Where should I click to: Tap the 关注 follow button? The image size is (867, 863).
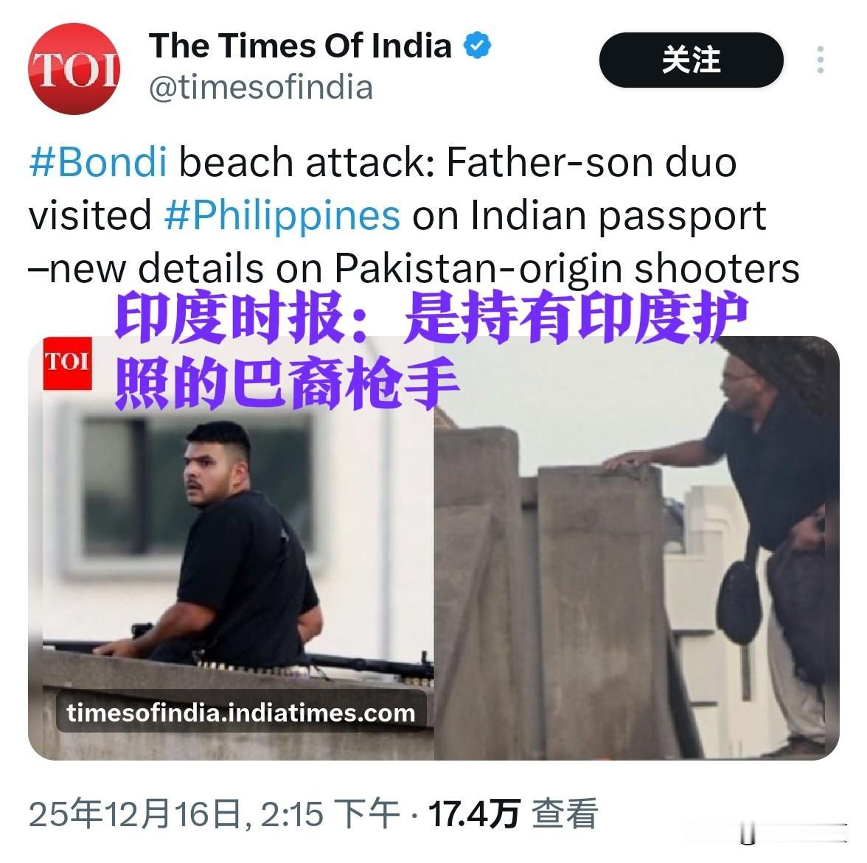[x=692, y=60]
